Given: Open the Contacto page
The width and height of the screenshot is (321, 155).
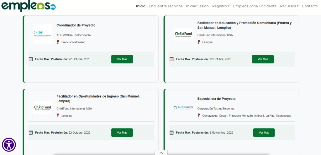Looking at the screenshot, I should [310, 6].
